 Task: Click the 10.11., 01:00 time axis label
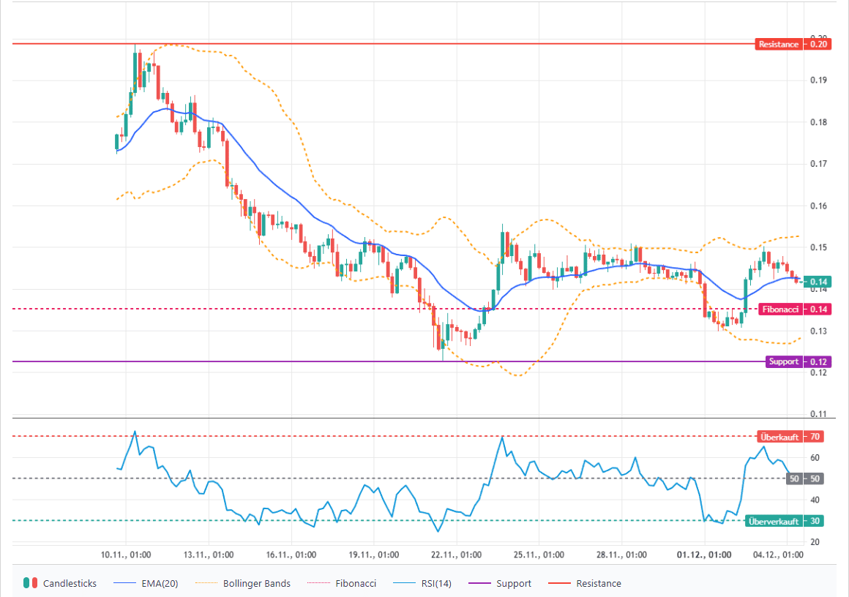point(127,555)
